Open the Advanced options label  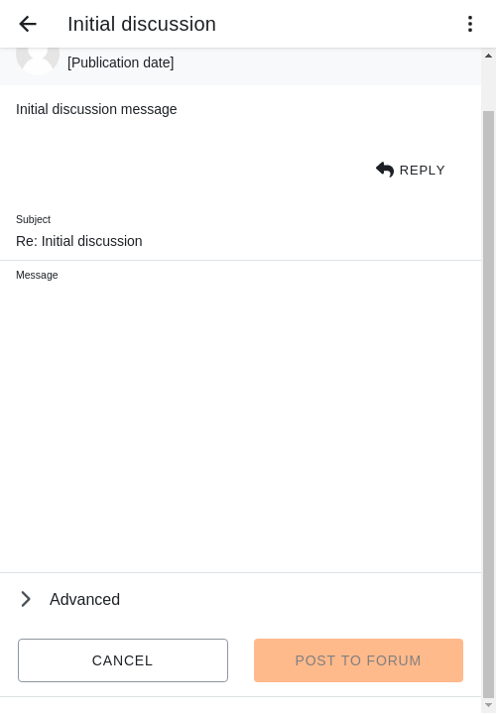(x=84, y=599)
